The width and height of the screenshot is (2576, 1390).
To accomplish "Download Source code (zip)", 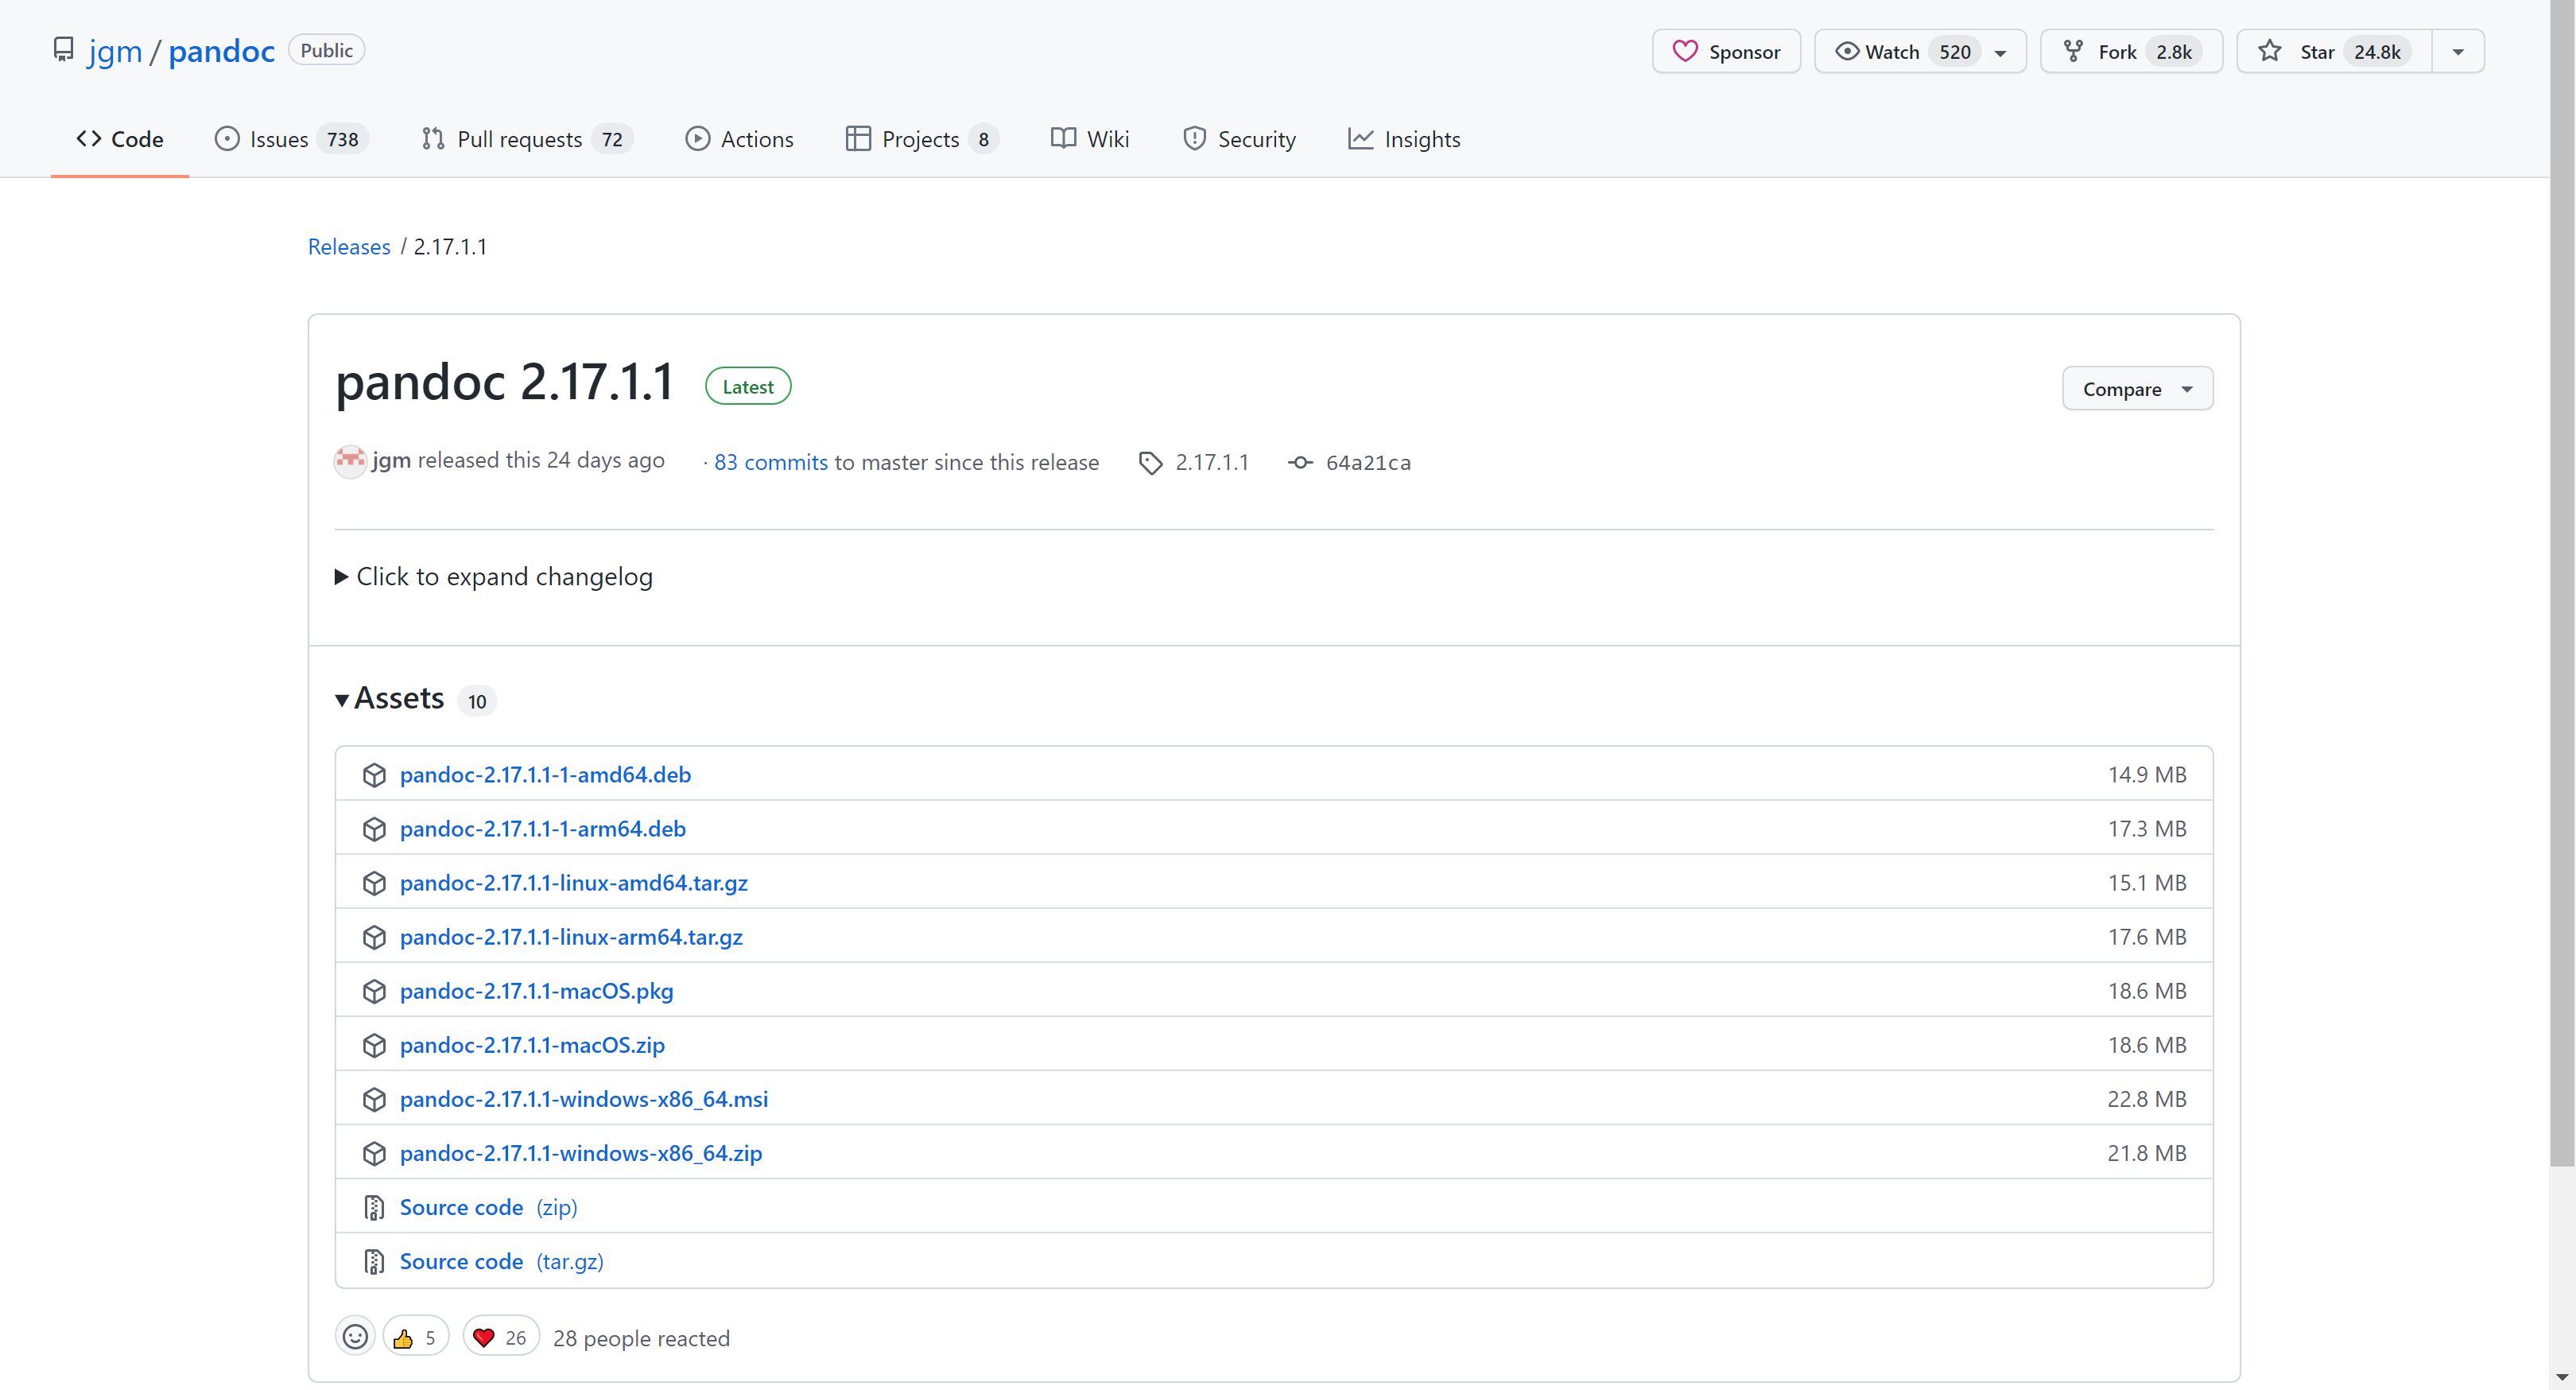I will pyautogui.click(x=488, y=1207).
